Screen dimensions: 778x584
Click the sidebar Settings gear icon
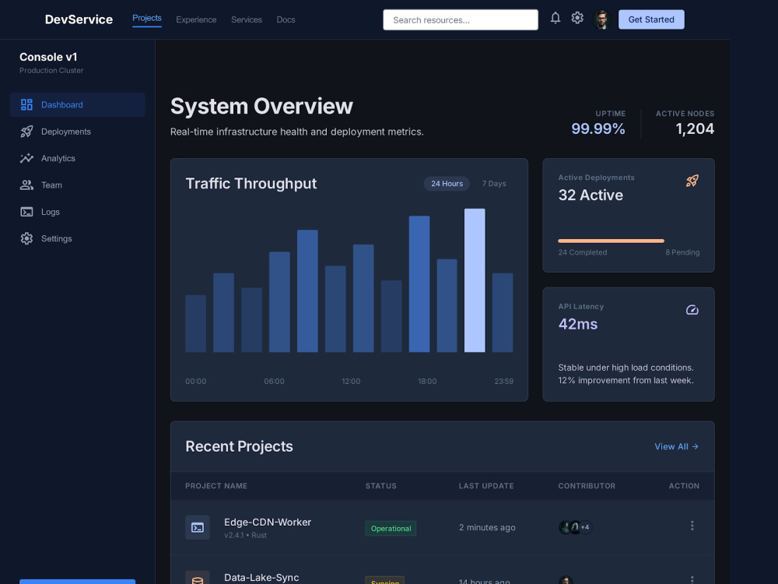click(26, 238)
